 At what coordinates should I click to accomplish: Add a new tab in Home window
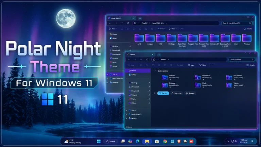coord(159,55)
